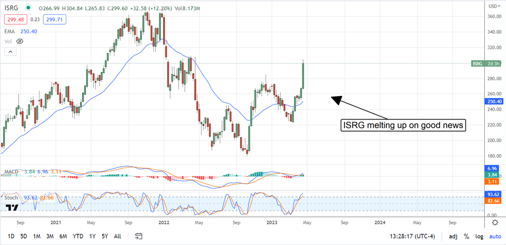Open chart settings gear icon
This screenshot has height=245, width=506.
(x=494, y=223)
